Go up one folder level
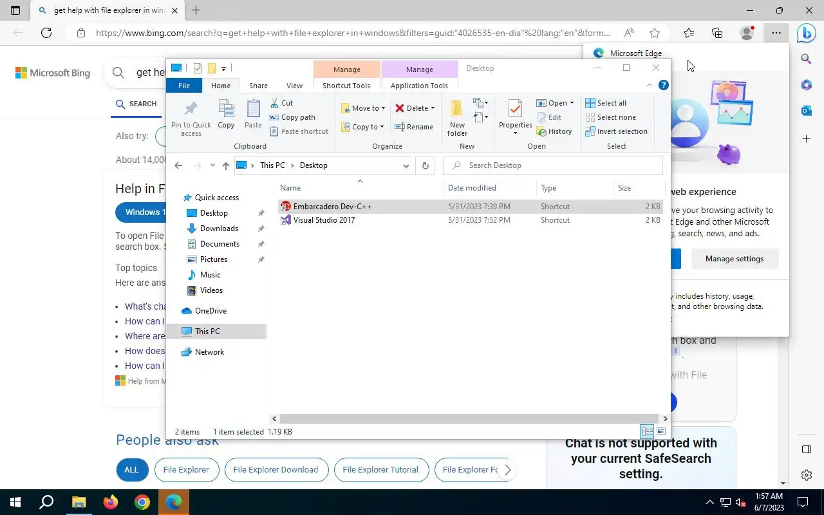The width and height of the screenshot is (824, 515). click(x=225, y=165)
